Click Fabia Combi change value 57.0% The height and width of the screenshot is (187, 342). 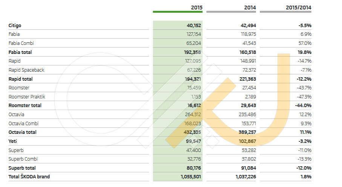pos(305,43)
